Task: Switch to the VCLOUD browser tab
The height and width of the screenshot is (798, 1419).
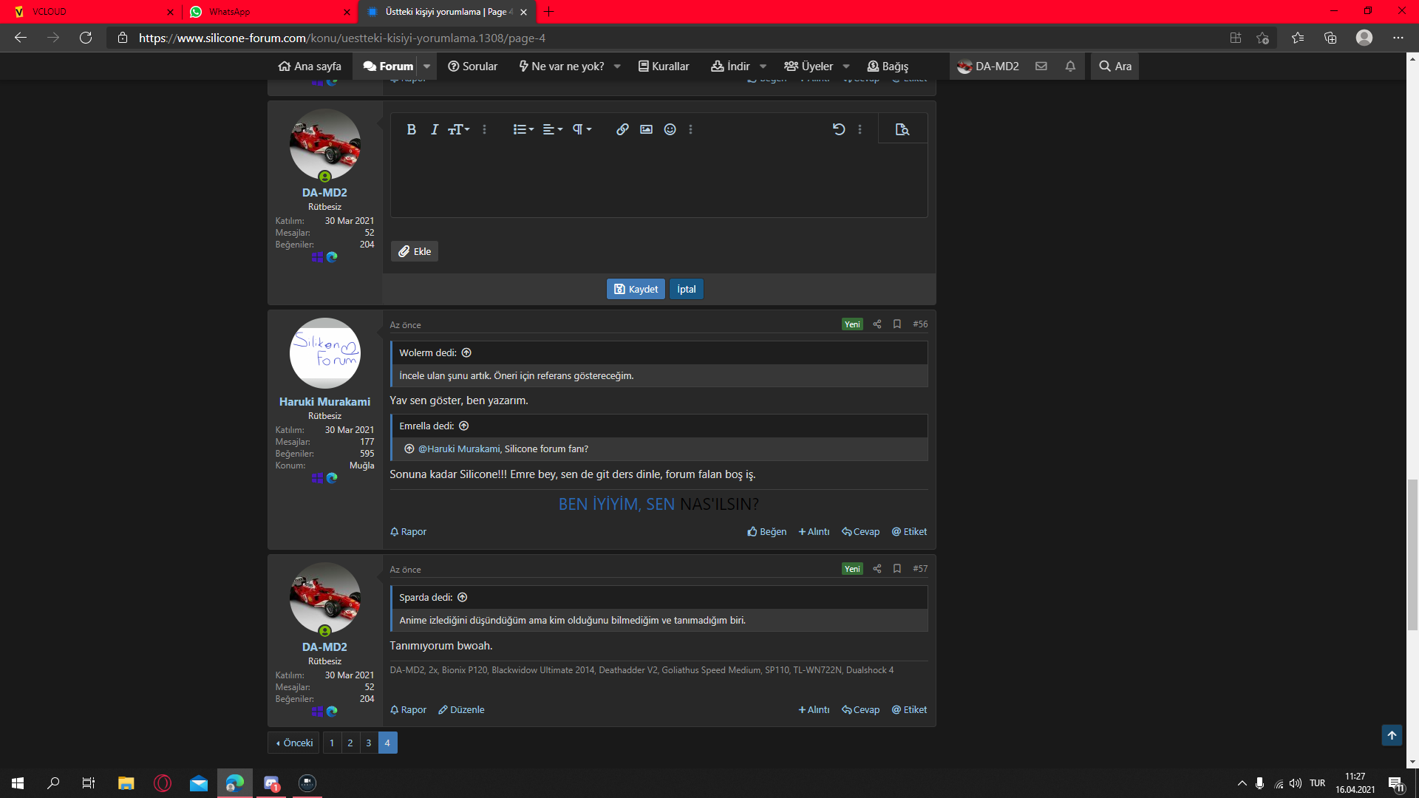Action: (x=92, y=12)
